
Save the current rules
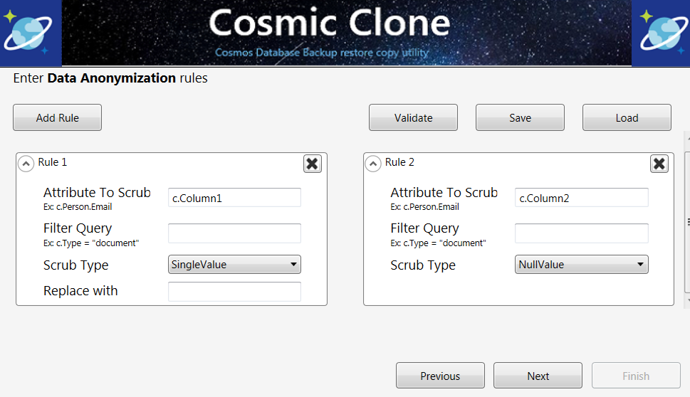point(520,117)
